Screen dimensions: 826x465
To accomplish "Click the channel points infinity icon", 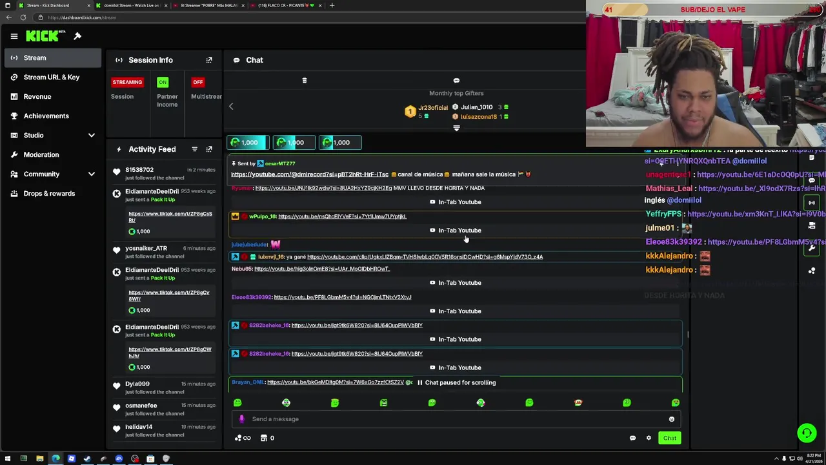I will click(x=243, y=438).
